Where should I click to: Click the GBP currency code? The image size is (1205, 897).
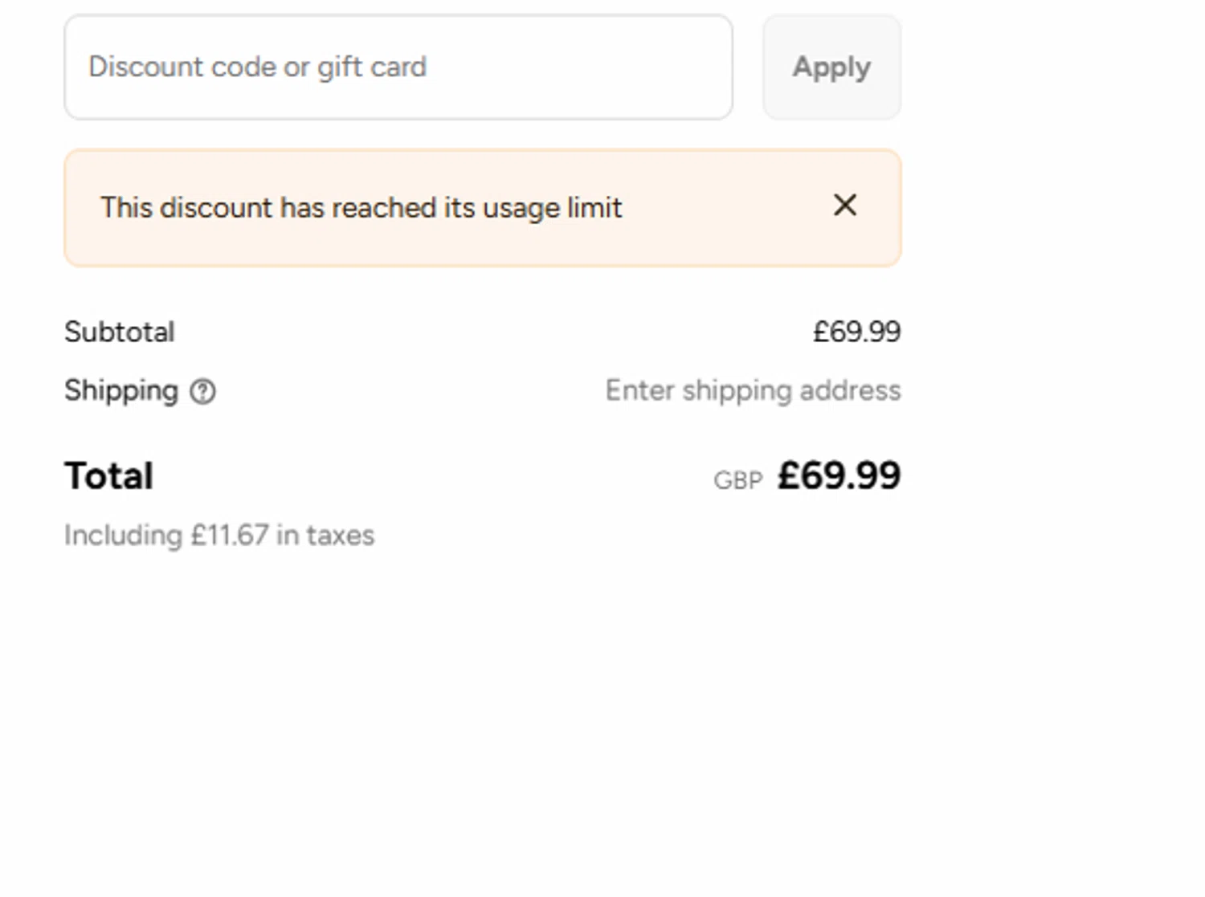click(737, 481)
